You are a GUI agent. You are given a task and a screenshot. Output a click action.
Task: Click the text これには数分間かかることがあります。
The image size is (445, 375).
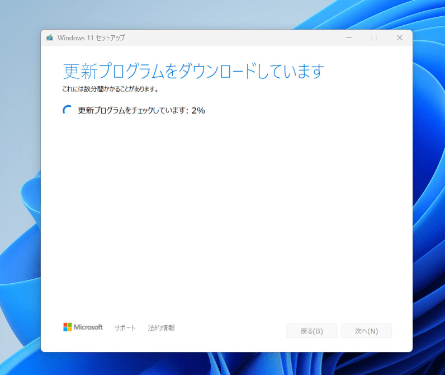(x=110, y=89)
